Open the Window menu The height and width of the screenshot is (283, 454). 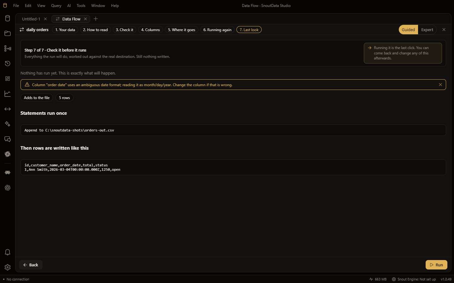tap(98, 6)
